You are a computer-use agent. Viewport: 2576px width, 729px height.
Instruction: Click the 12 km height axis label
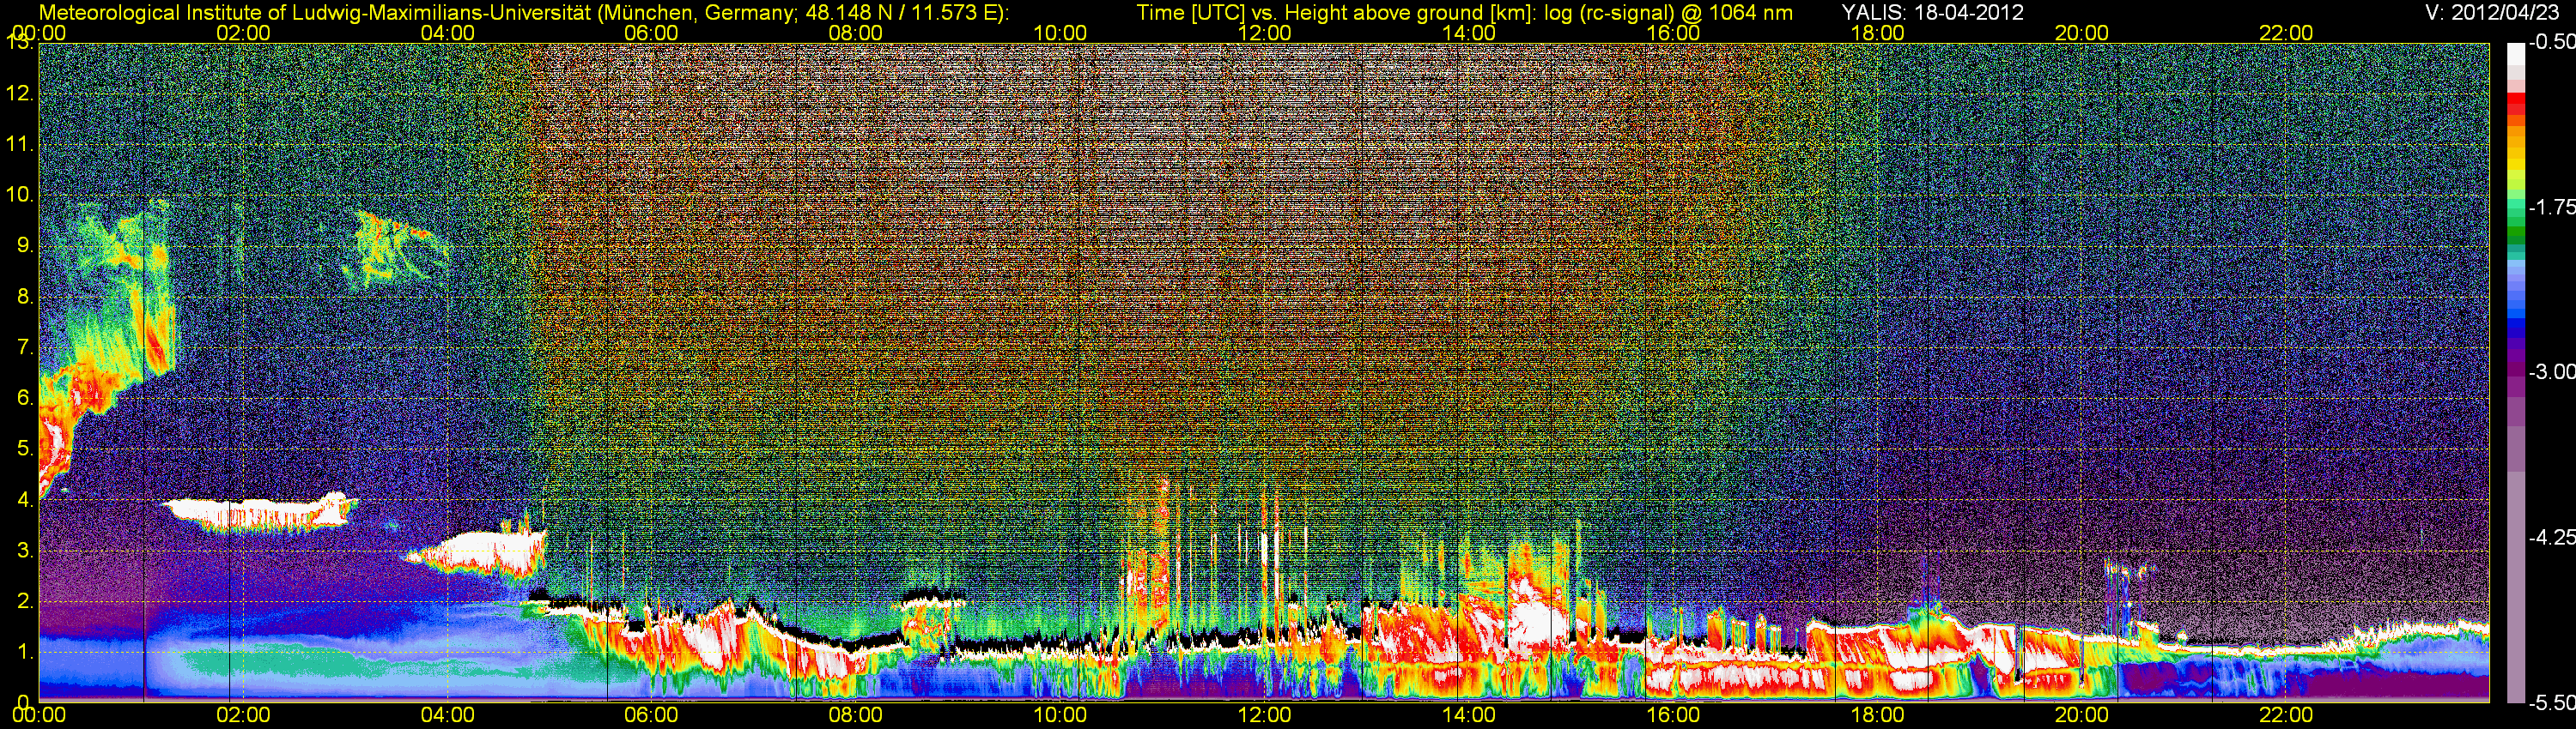point(20,93)
